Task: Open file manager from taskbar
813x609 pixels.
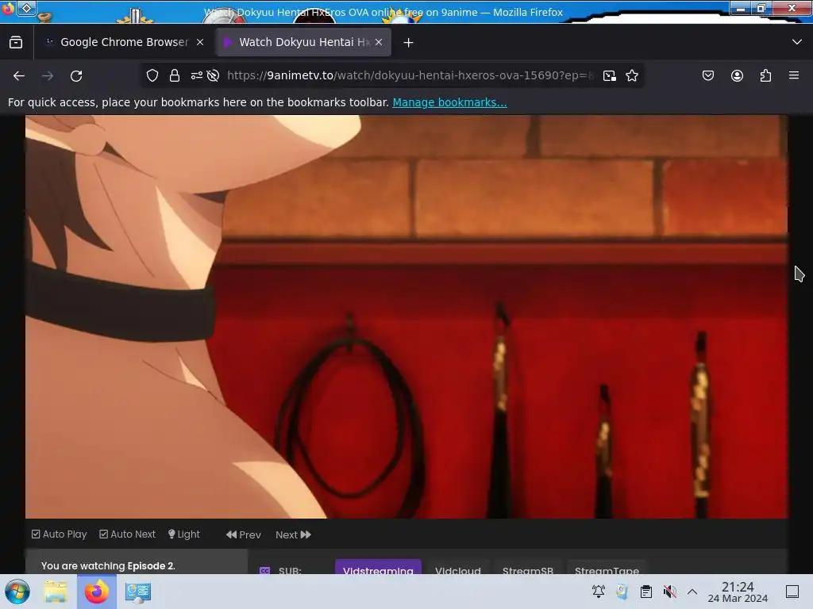Action: click(x=56, y=592)
